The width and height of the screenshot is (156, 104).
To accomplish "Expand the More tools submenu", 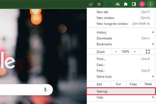I will [x=121, y=77].
